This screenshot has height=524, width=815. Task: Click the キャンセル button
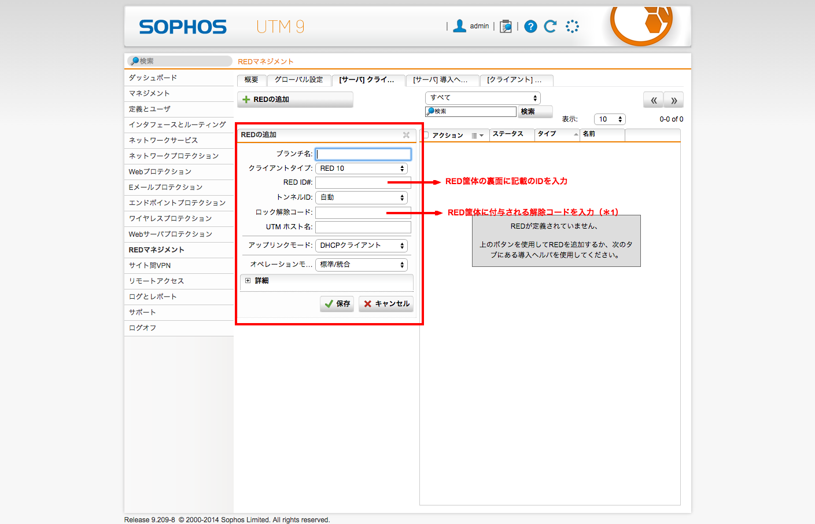tap(386, 304)
